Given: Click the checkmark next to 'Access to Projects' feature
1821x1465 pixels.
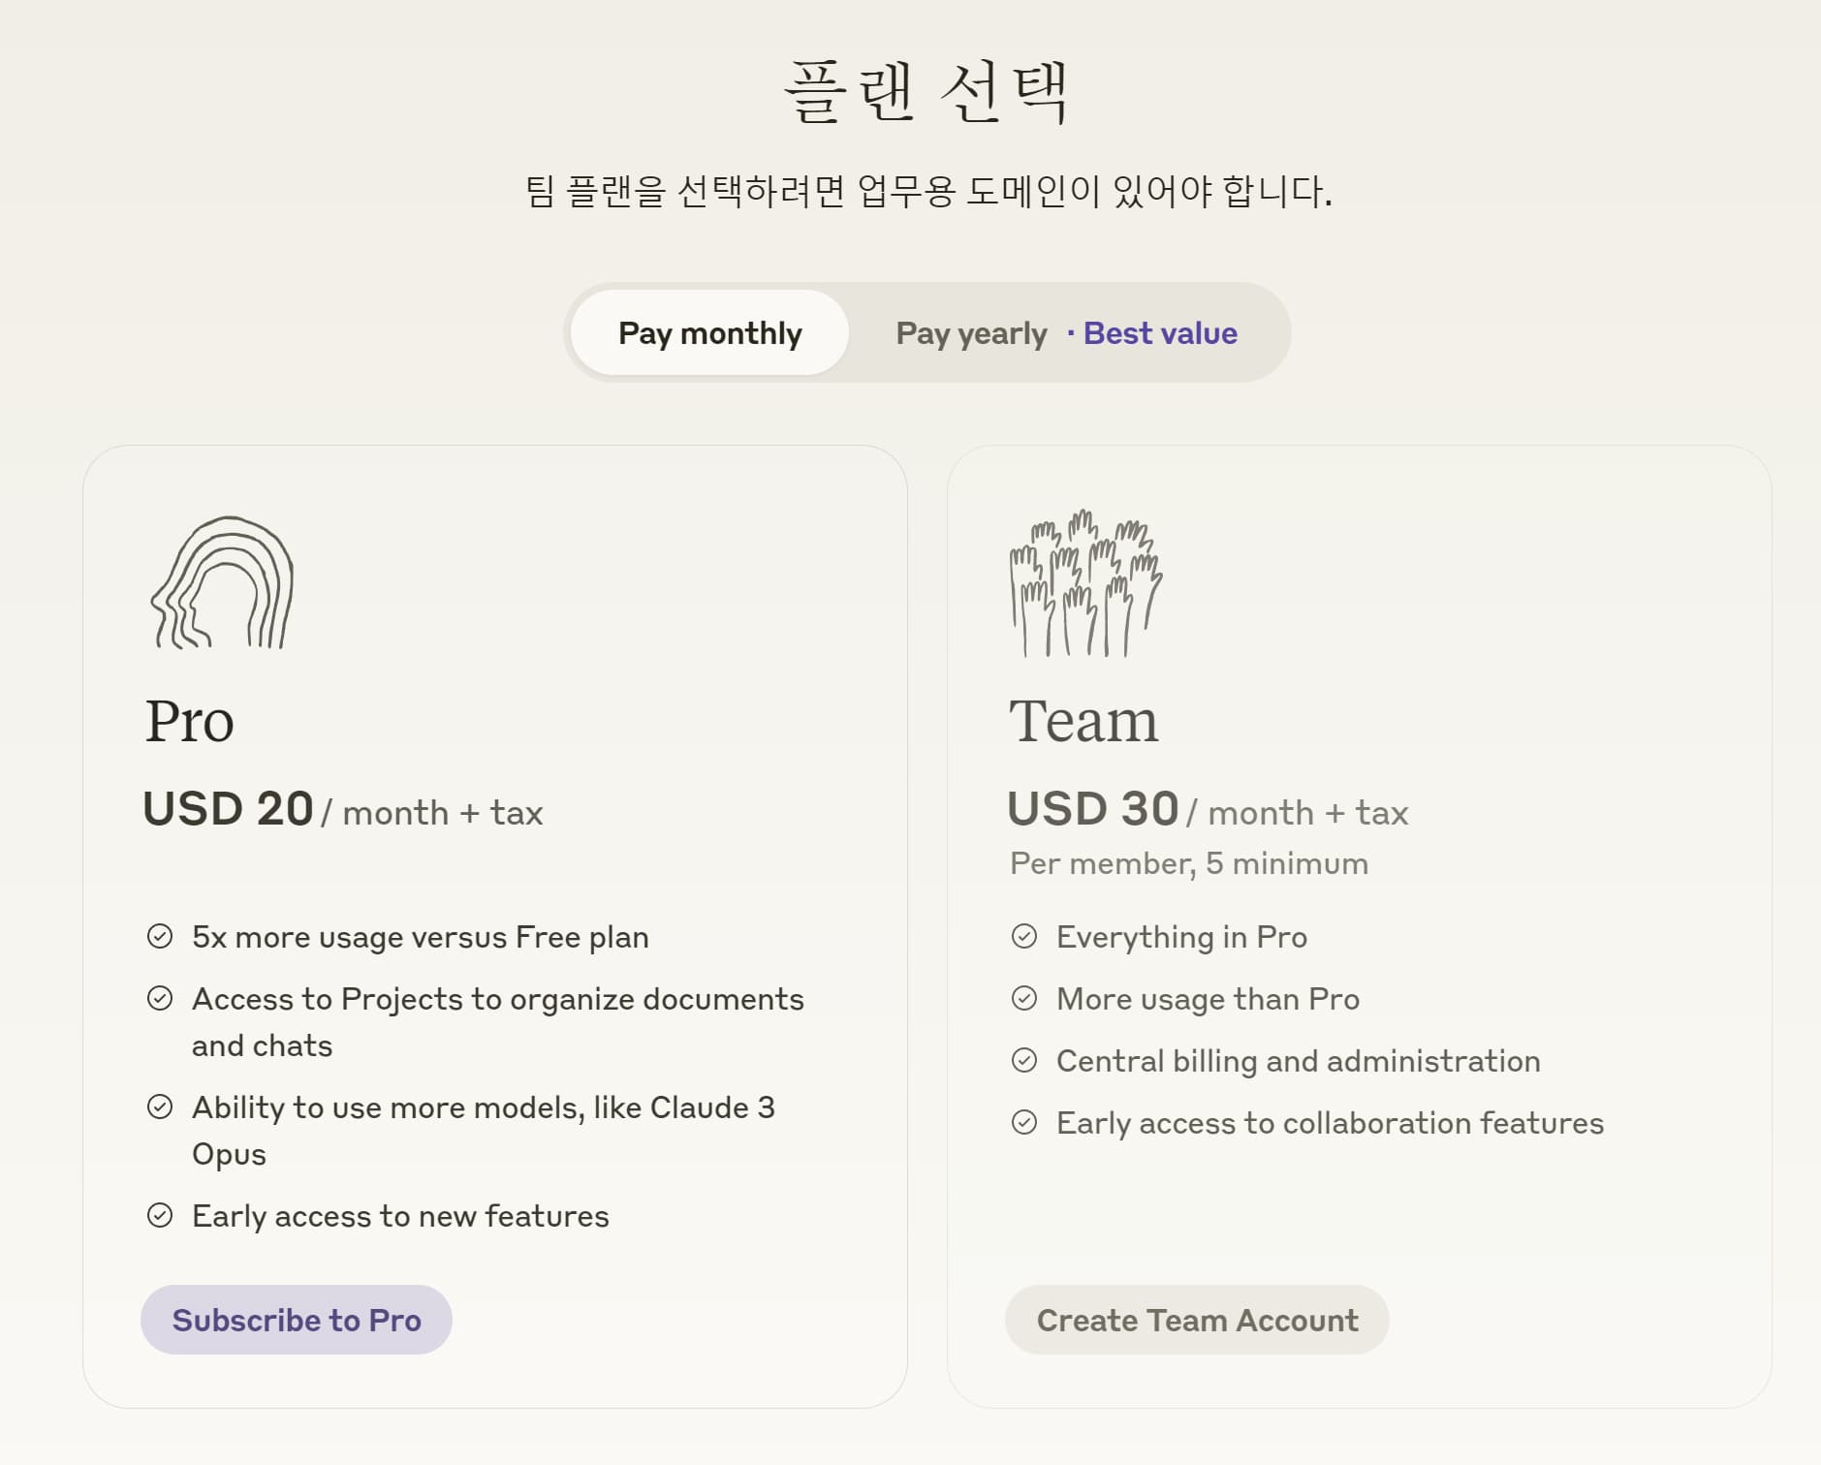Looking at the screenshot, I should tap(161, 999).
